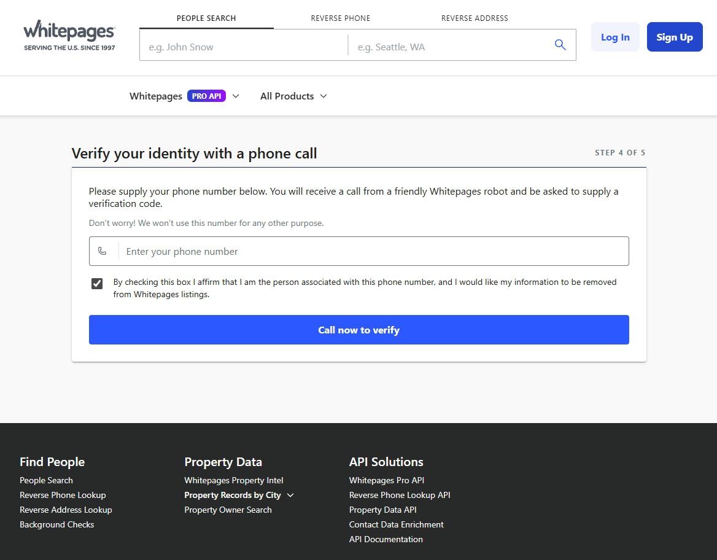Image resolution: width=717 pixels, height=560 pixels.
Task: Focus the location search field
Action: (451, 45)
